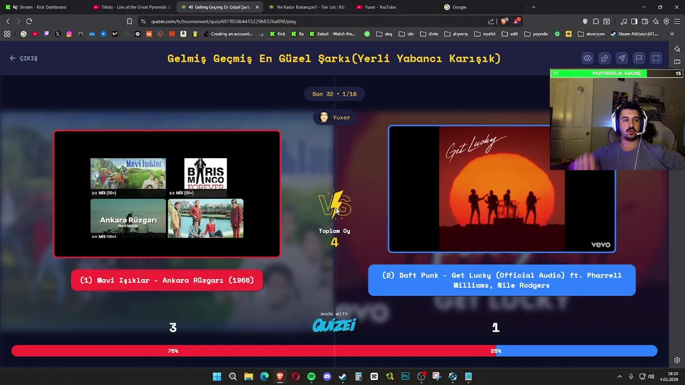
Task: Open CapCut from taskbar
Action: coord(374,376)
